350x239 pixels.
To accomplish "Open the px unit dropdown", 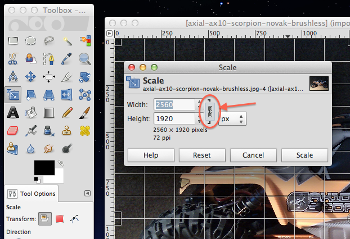I will (x=233, y=119).
